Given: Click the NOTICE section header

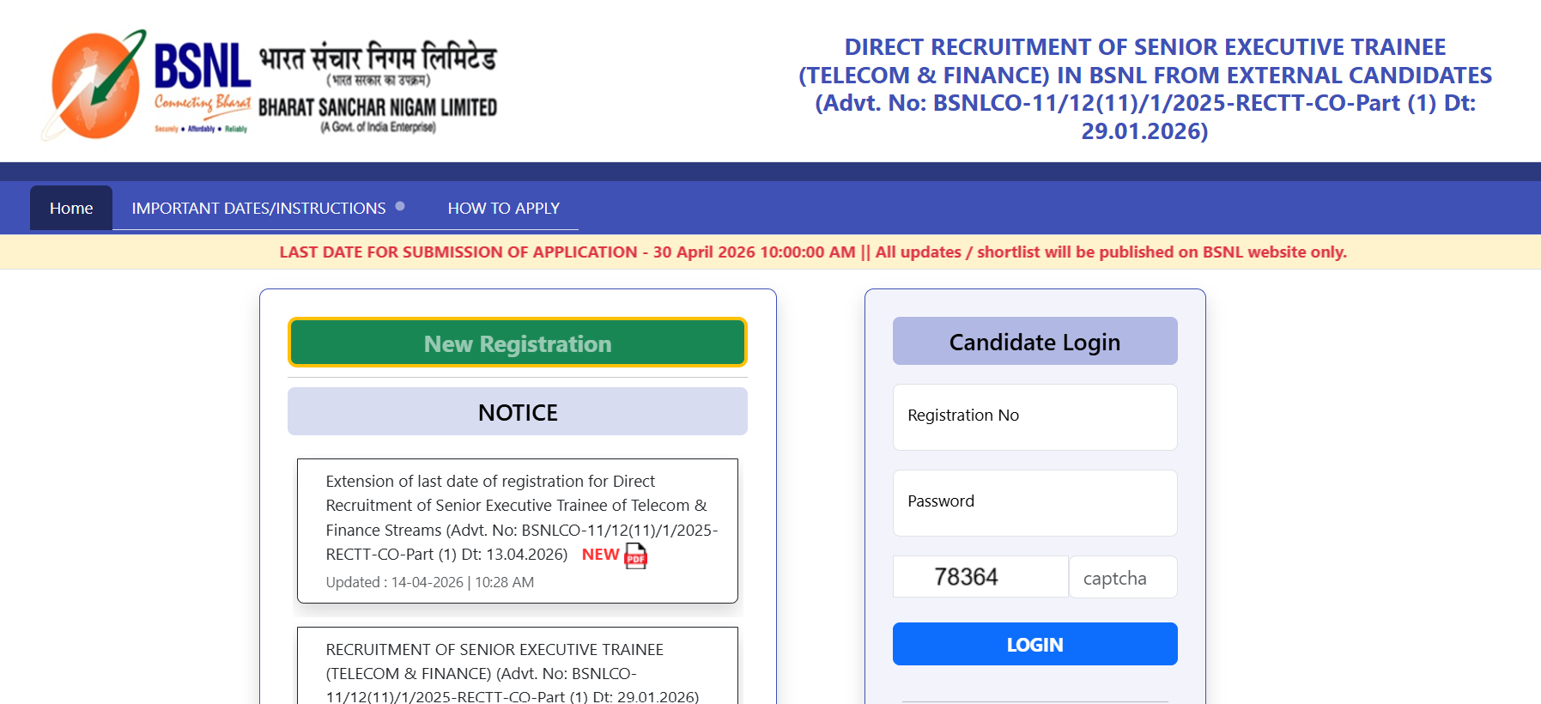Looking at the screenshot, I should 518,412.
